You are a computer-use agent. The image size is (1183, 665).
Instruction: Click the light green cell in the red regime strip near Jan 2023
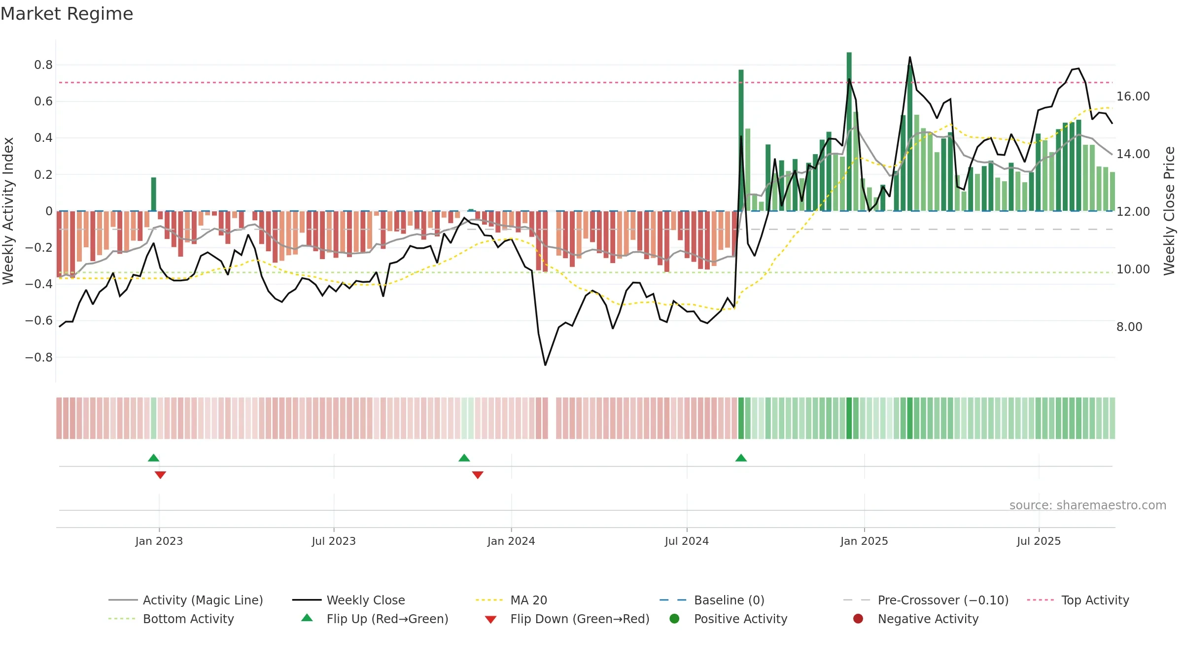point(154,418)
